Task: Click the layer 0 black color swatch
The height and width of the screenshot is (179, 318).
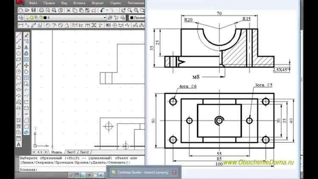Action: [45, 18]
